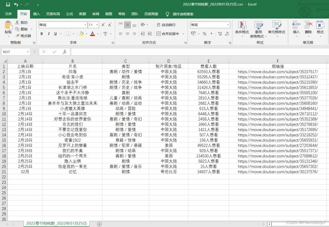This screenshot has width=329, height=227.
Task: Toggle bold formatting
Action: click(x=42, y=34)
